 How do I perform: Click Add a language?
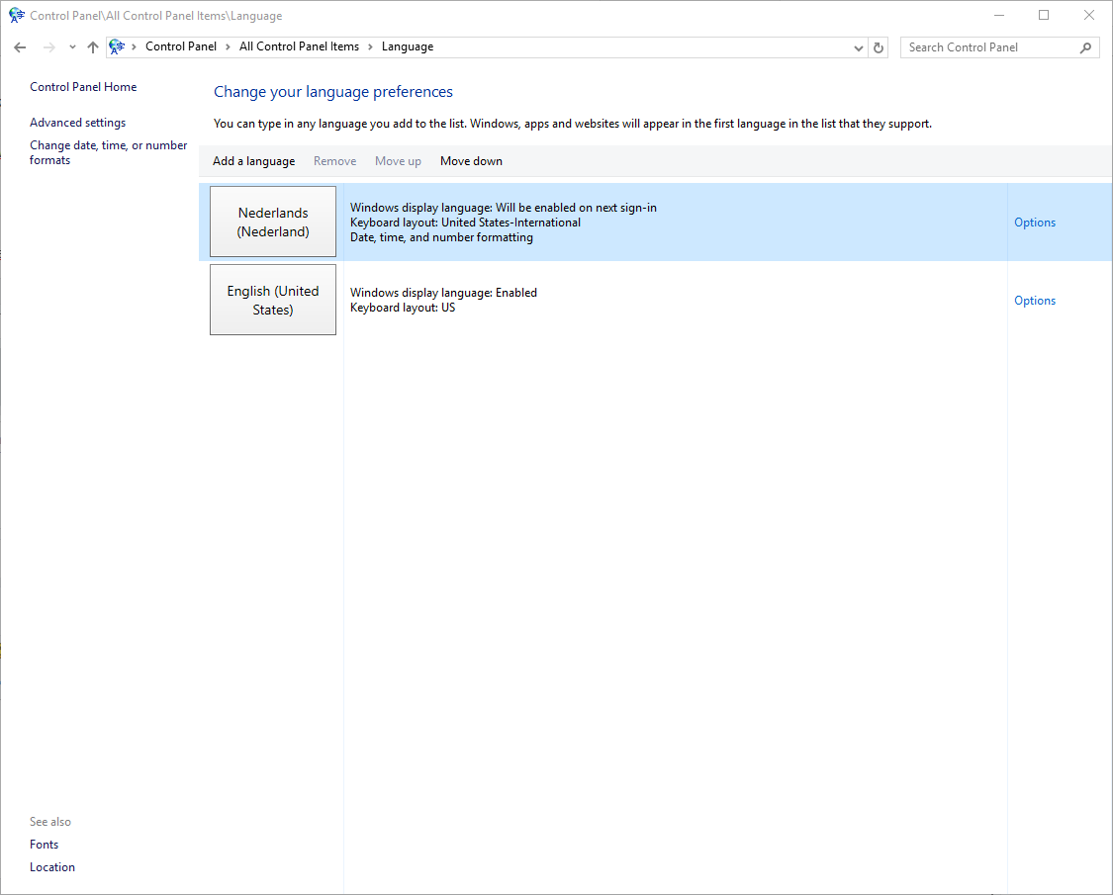(x=253, y=161)
